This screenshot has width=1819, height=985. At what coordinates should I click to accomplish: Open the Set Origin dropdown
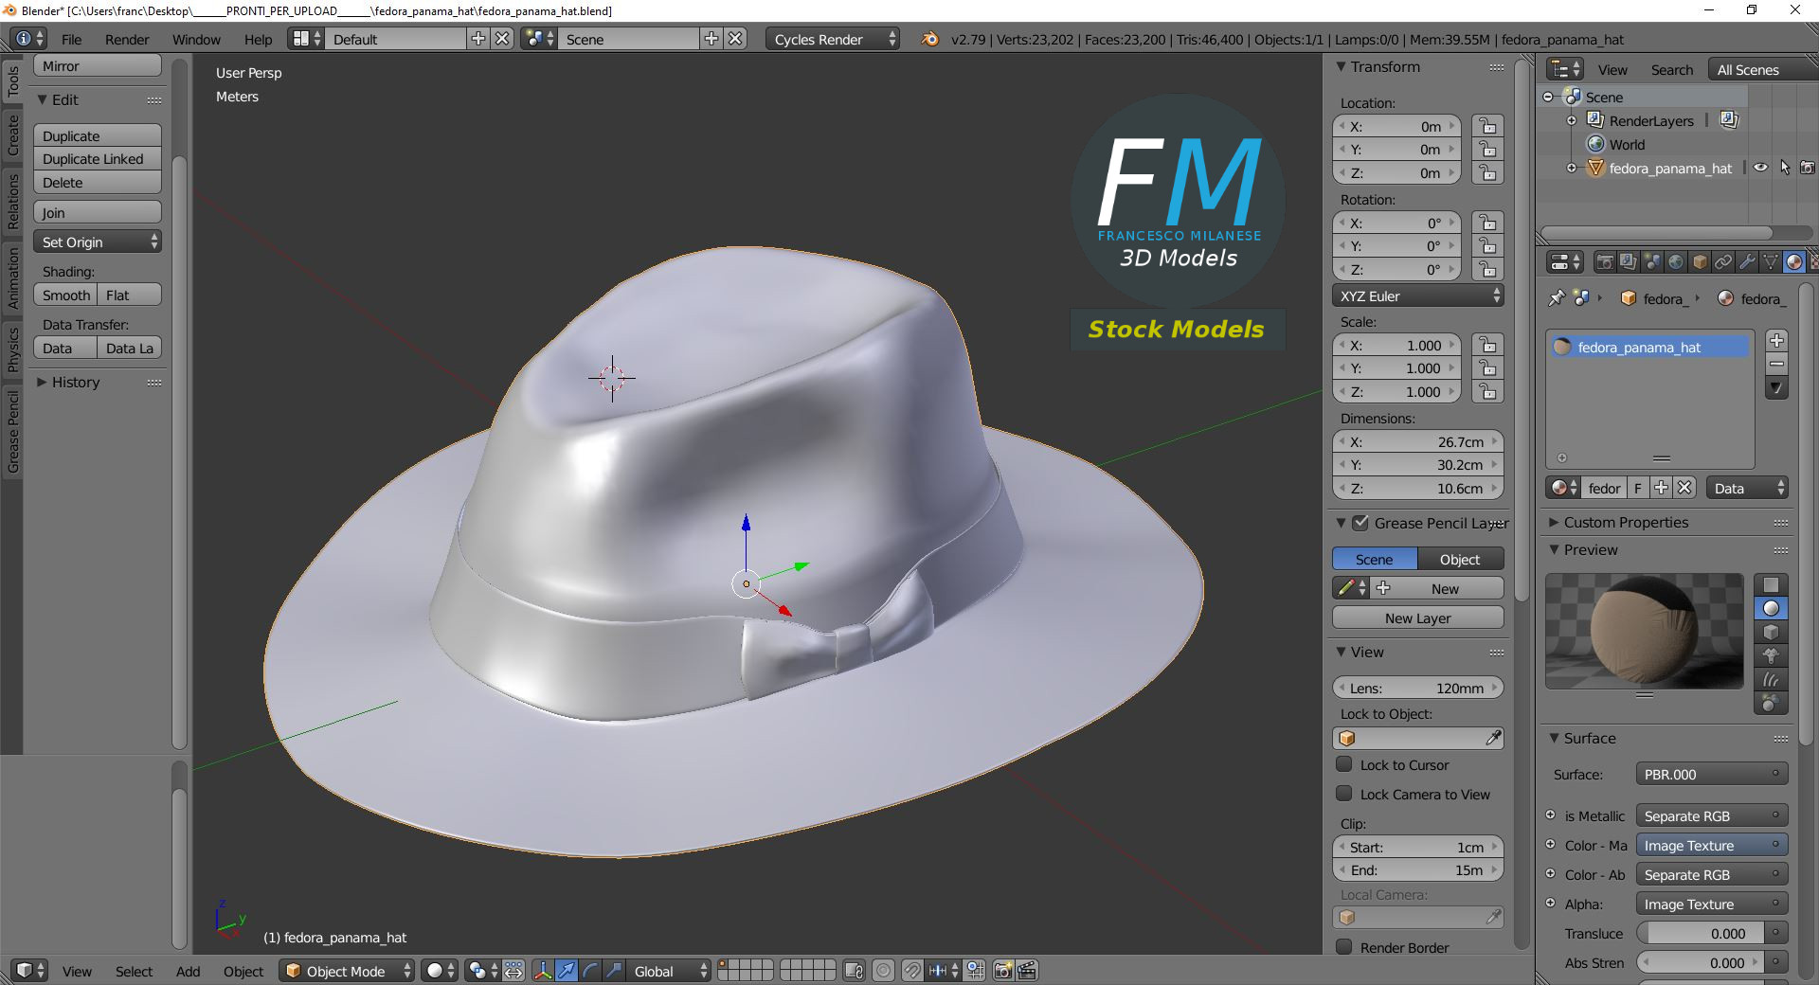(98, 242)
